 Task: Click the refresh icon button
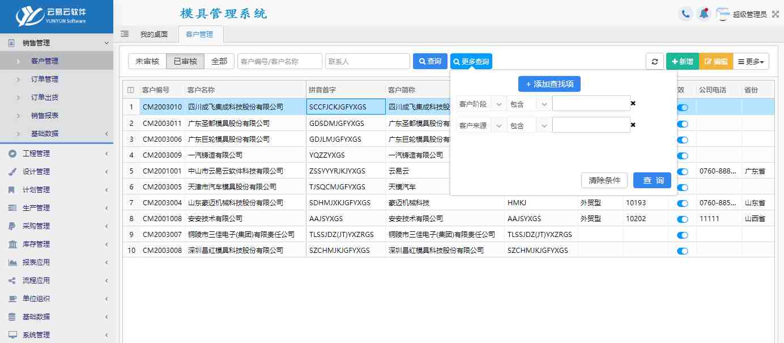click(654, 61)
